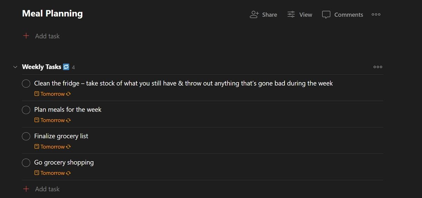
Task: Collapse the Weekly Tasks section chevron
Action: coord(15,67)
